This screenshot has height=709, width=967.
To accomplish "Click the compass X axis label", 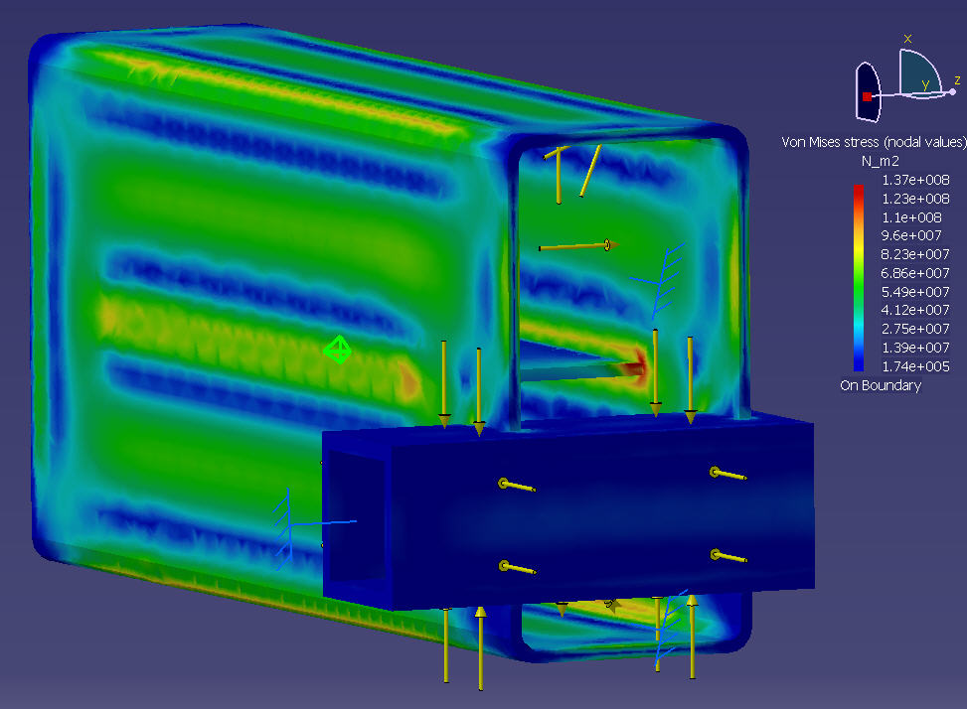I will point(907,39).
